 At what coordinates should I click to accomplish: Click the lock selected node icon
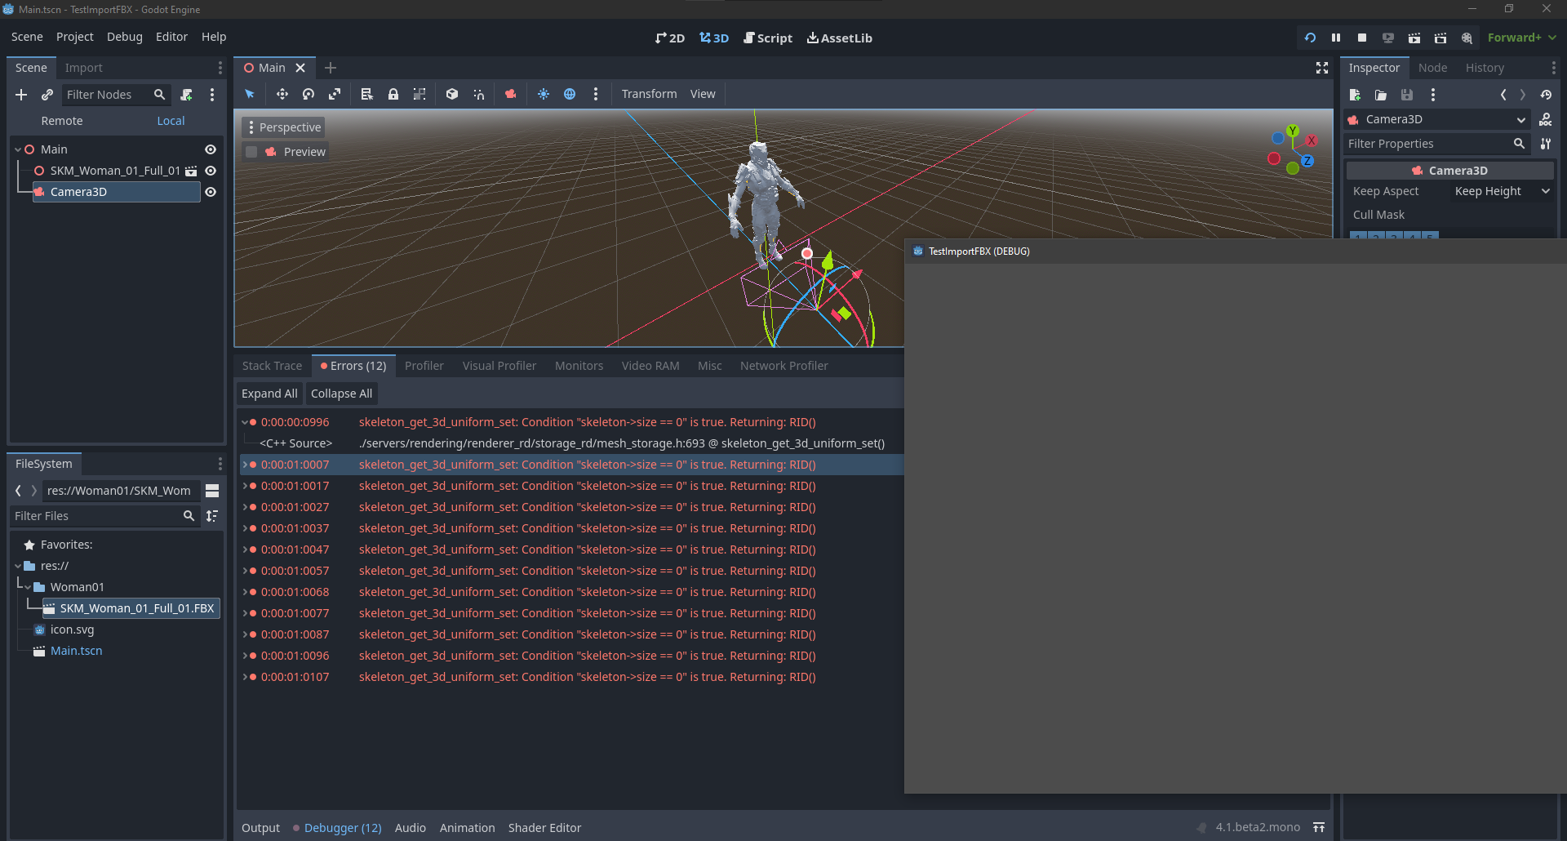(x=394, y=94)
